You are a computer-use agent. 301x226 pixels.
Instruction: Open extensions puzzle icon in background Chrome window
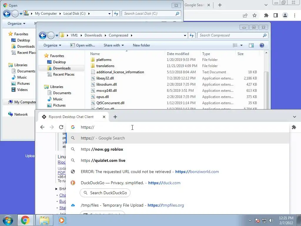tap(266, 15)
